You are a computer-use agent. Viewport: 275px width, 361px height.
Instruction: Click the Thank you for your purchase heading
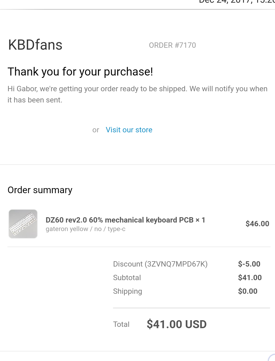(80, 72)
